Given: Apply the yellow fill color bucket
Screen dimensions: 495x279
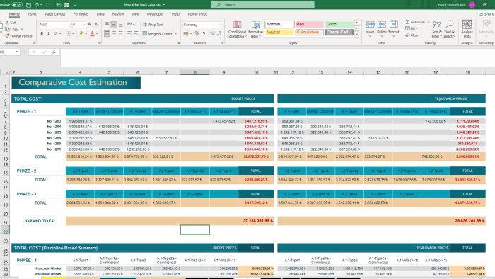Looking at the screenshot, I should (x=81, y=33).
